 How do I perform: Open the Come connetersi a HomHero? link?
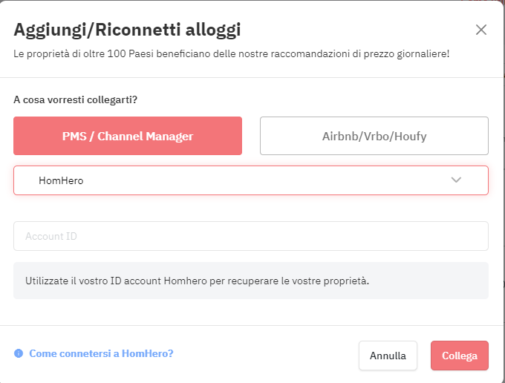(x=101, y=353)
